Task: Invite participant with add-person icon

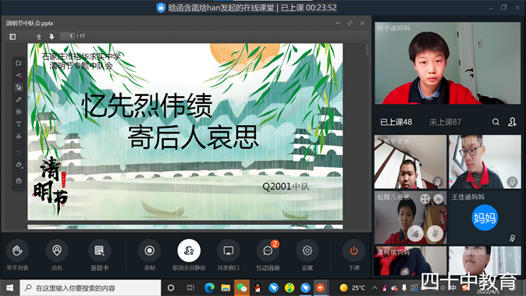Action: pos(512,122)
